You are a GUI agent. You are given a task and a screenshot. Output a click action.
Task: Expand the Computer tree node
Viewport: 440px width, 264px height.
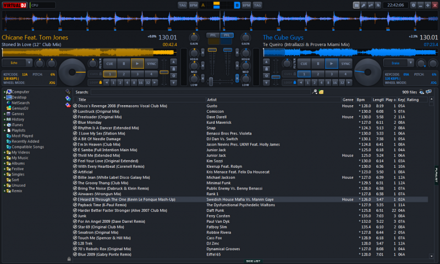(4, 92)
